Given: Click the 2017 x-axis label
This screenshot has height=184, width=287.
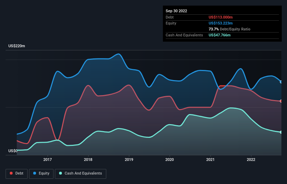Looking at the screenshot, I should click(48, 160).
